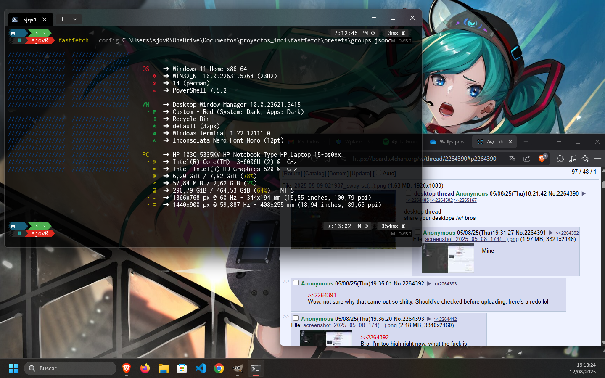Hide post No.2264392 with its >> toggle
The width and height of the screenshot is (605, 378).
click(x=286, y=281)
